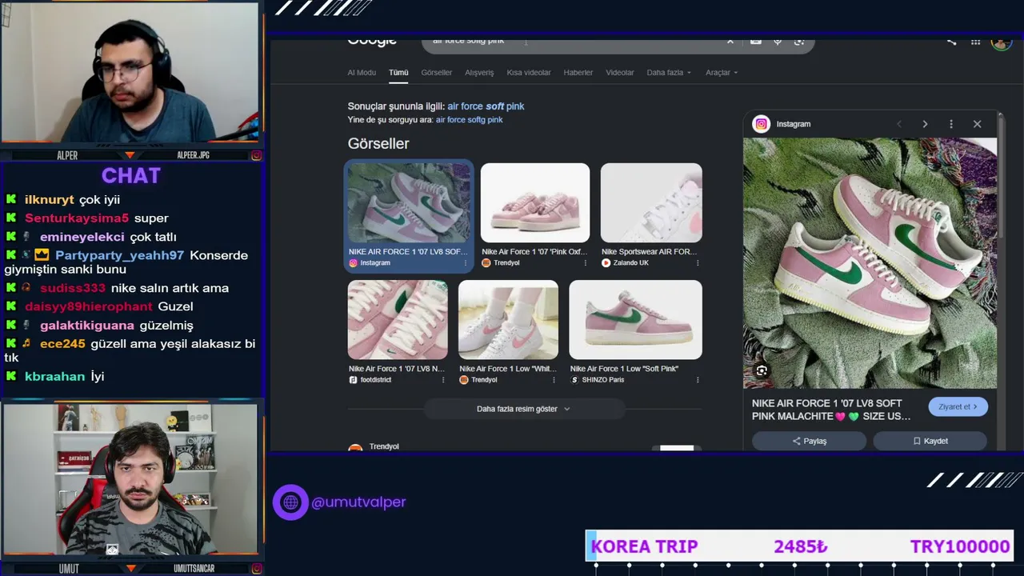Save image with Kaydet button
This screenshot has width=1024, height=576.
(930, 441)
